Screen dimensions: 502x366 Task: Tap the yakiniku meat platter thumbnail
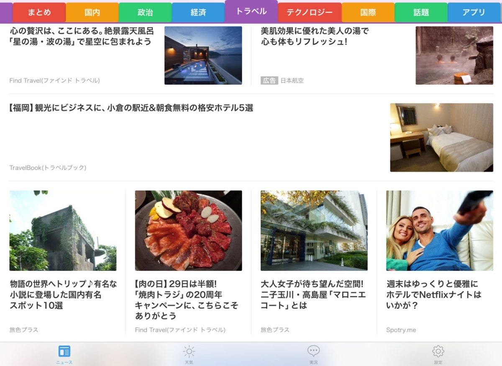pos(189,231)
